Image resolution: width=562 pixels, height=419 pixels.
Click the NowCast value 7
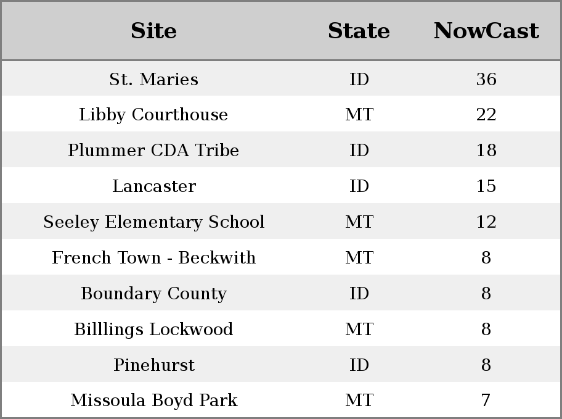(x=486, y=400)
